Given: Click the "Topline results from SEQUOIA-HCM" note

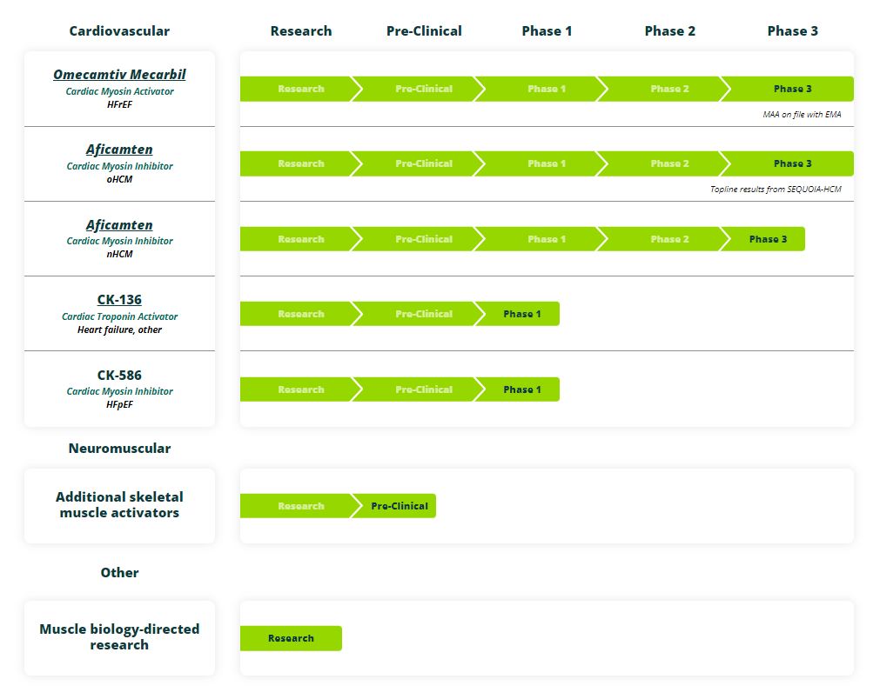Looking at the screenshot, I should click(x=776, y=189).
